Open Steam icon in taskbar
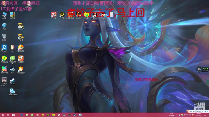Viewport: 209px width, 117px height. pyautogui.click(x=75, y=115)
